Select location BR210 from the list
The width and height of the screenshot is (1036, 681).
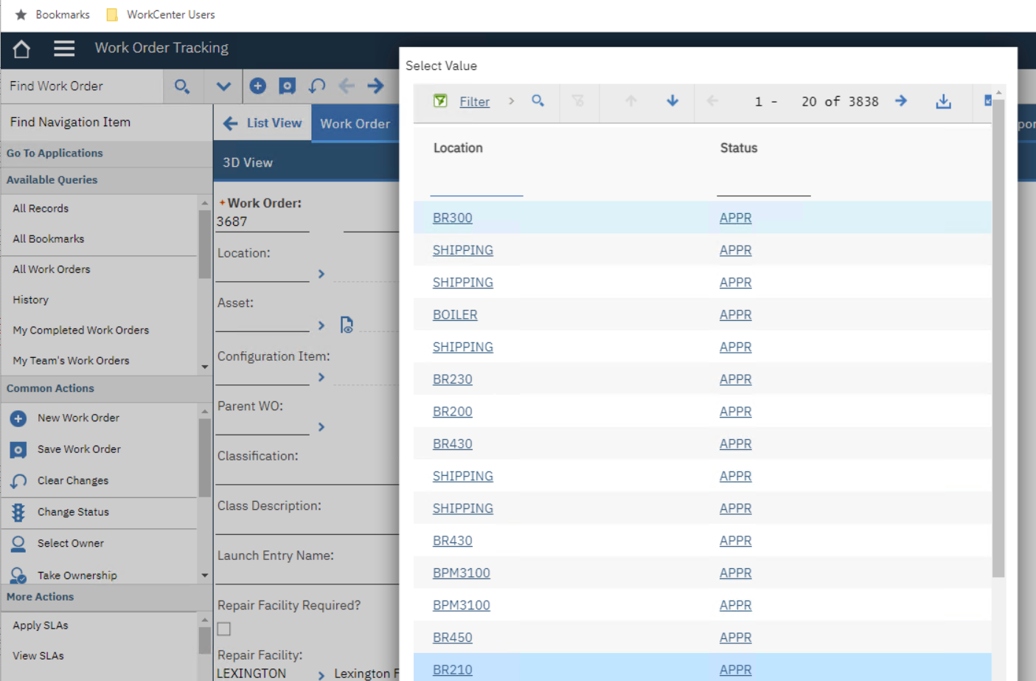coord(453,670)
